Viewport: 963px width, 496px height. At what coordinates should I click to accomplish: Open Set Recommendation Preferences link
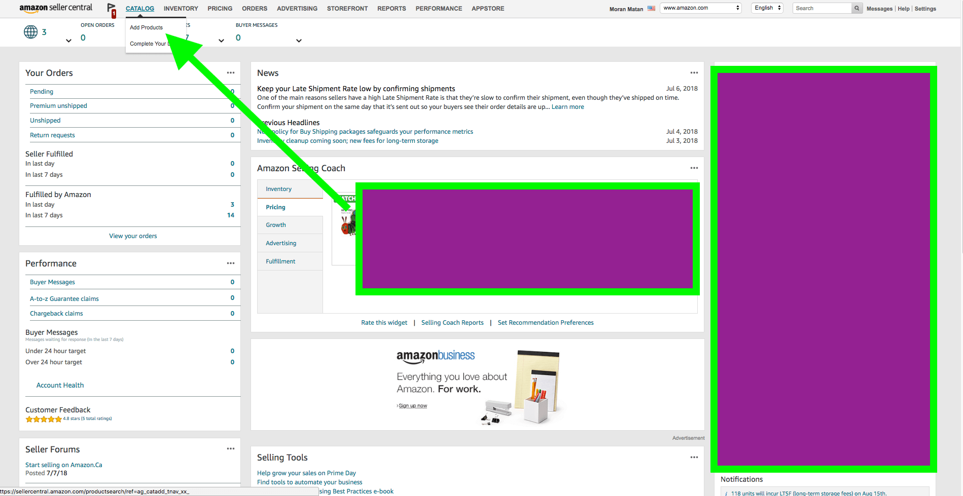[546, 323]
